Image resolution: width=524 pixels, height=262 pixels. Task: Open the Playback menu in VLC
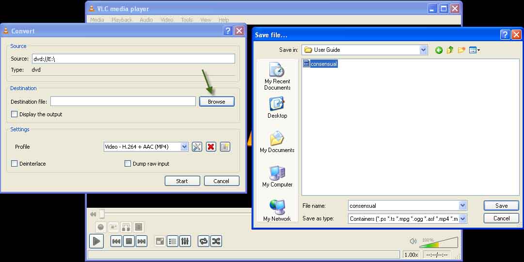[122, 20]
